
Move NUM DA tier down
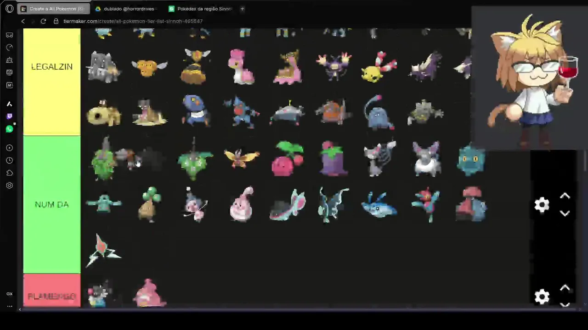click(565, 213)
